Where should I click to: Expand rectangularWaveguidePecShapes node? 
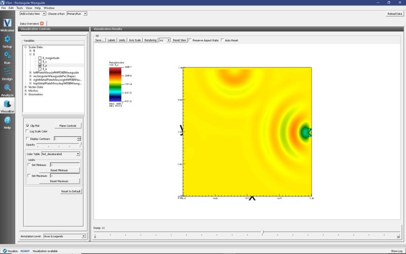click(30, 76)
